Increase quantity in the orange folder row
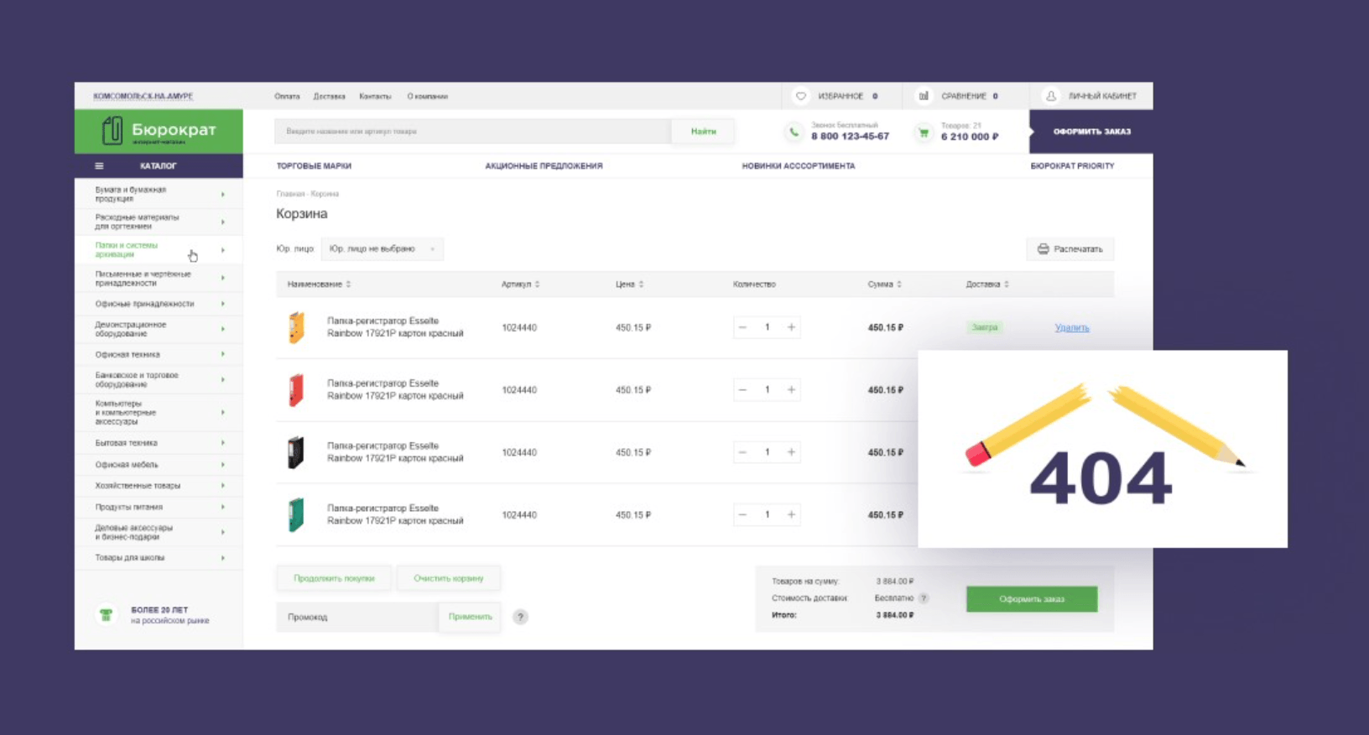This screenshot has width=1369, height=735. pyautogui.click(x=791, y=327)
